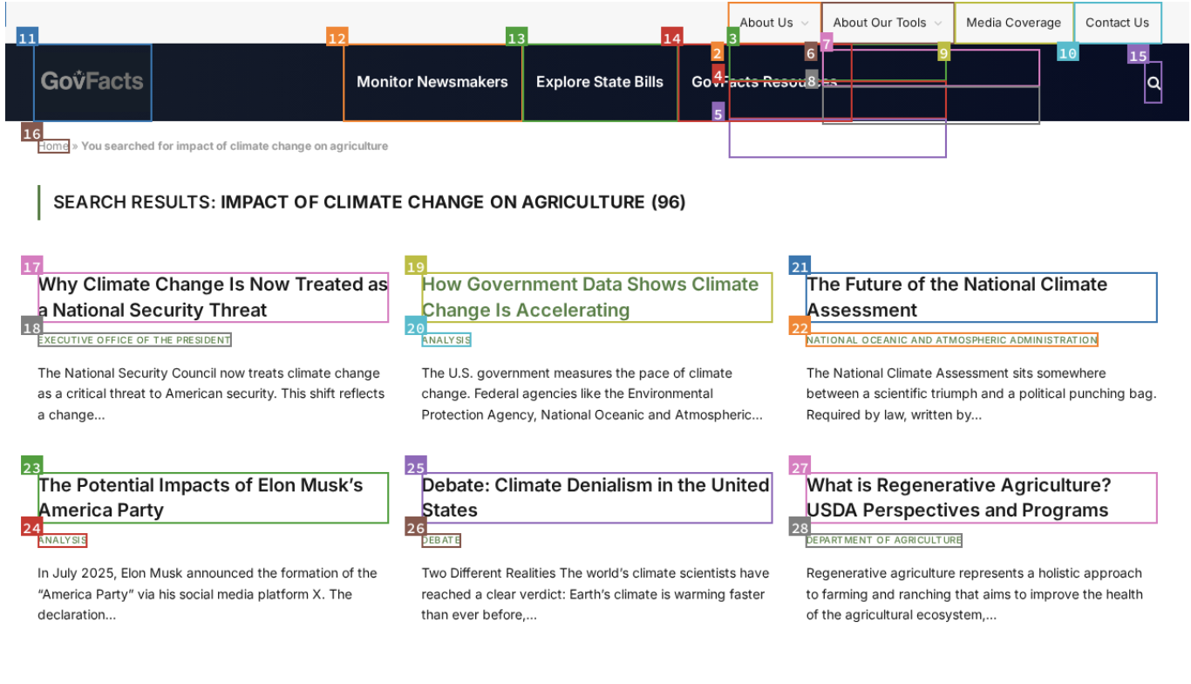
Task: Open Debate: Climate Denialism article
Action: [x=596, y=497]
